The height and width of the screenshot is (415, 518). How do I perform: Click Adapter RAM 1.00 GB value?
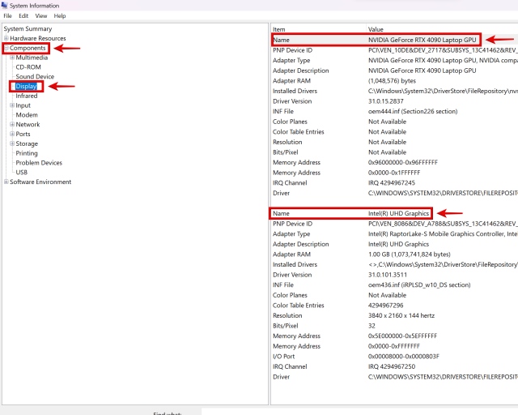(410, 255)
